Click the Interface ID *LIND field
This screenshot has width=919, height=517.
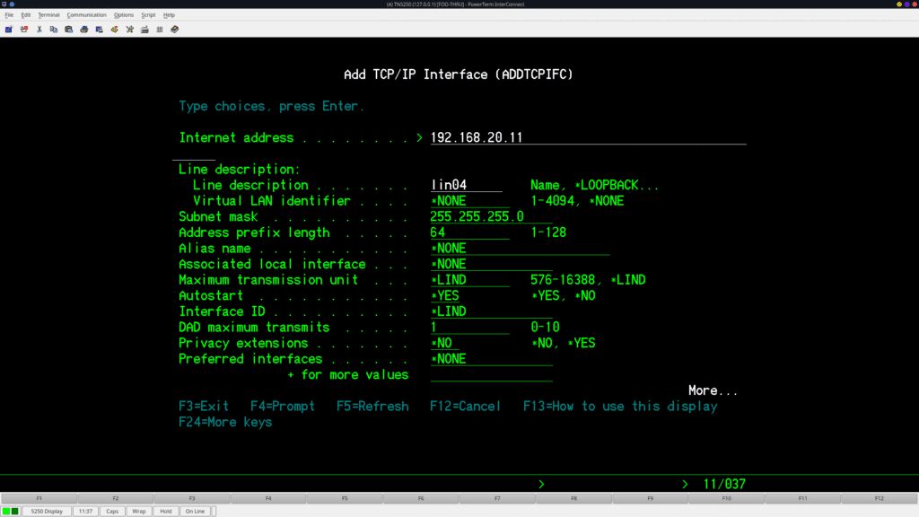pos(491,311)
